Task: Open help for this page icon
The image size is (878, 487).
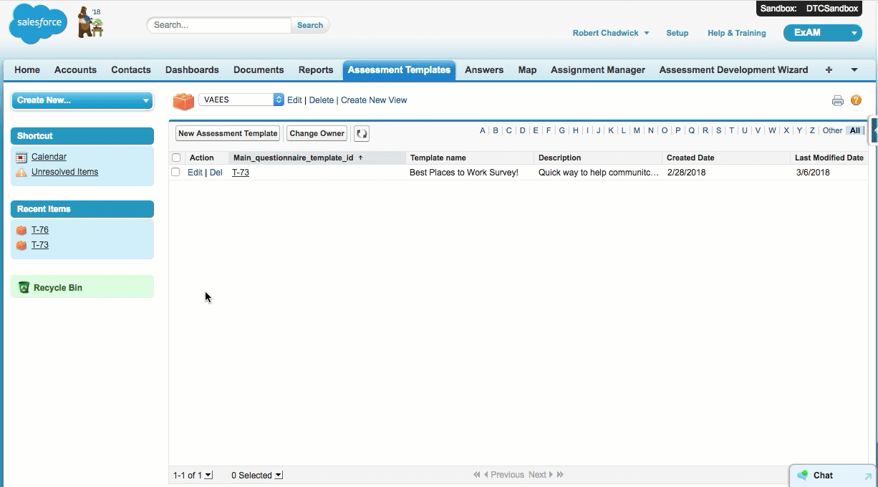Action: click(x=856, y=100)
